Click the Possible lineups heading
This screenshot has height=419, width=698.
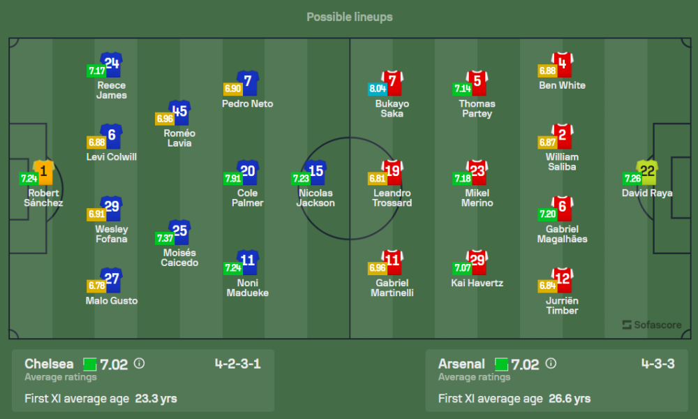point(349,17)
